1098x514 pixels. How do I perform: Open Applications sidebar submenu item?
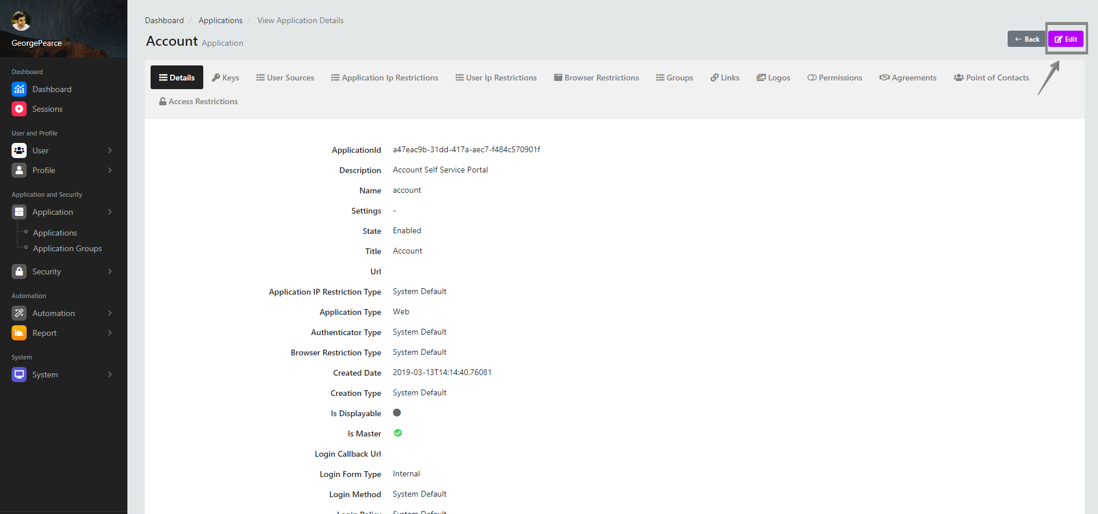(x=55, y=233)
